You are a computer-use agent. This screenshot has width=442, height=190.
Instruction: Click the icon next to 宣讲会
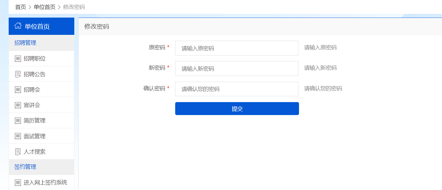point(18,105)
